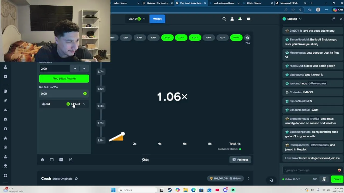Pop out the game window icon
The height and width of the screenshot is (193, 344).
[x=70, y=160]
